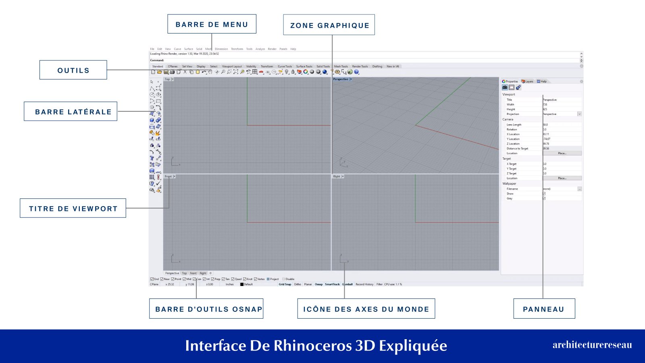Toggle Wallpaper Show checkbox in Properties
This screenshot has height=363, width=645.
(x=544, y=194)
